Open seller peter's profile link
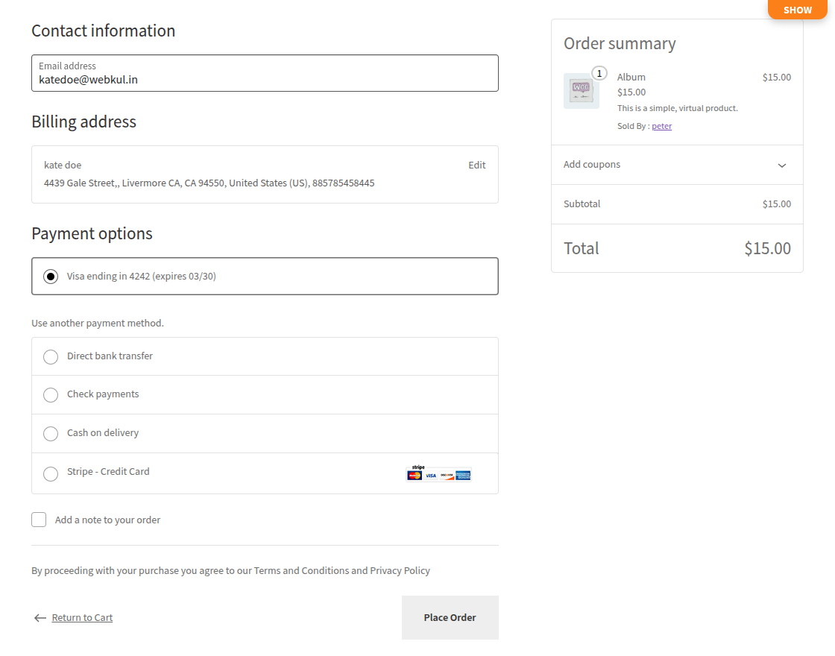The width and height of the screenshot is (835, 656). [661, 126]
